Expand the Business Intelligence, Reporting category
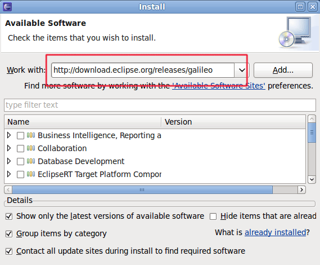This screenshot has height=265, width=320. click(9, 135)
